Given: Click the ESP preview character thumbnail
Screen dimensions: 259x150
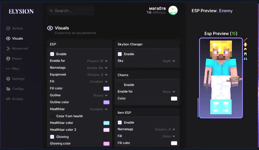Looking at the screenshot, I should [221, 78].
